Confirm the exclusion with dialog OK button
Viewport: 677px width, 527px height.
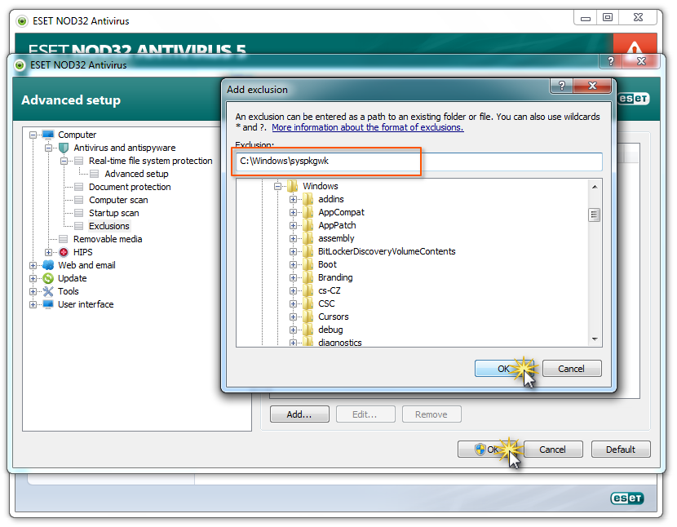pyautogui.click(x=504, y=369)
